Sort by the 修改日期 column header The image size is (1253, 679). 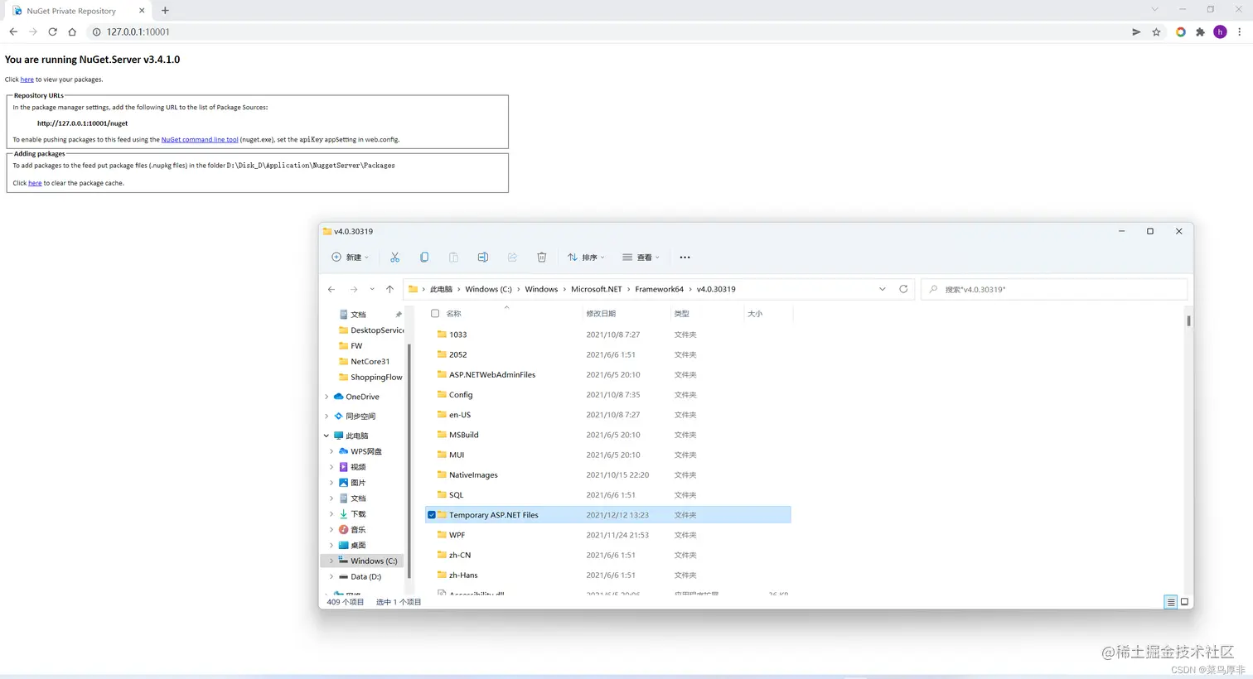(x=601, y=314)
